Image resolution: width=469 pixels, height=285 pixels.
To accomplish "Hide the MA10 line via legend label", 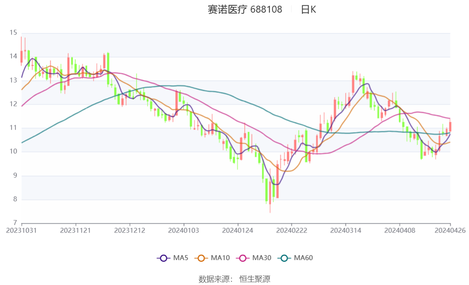I will (220, 258).
